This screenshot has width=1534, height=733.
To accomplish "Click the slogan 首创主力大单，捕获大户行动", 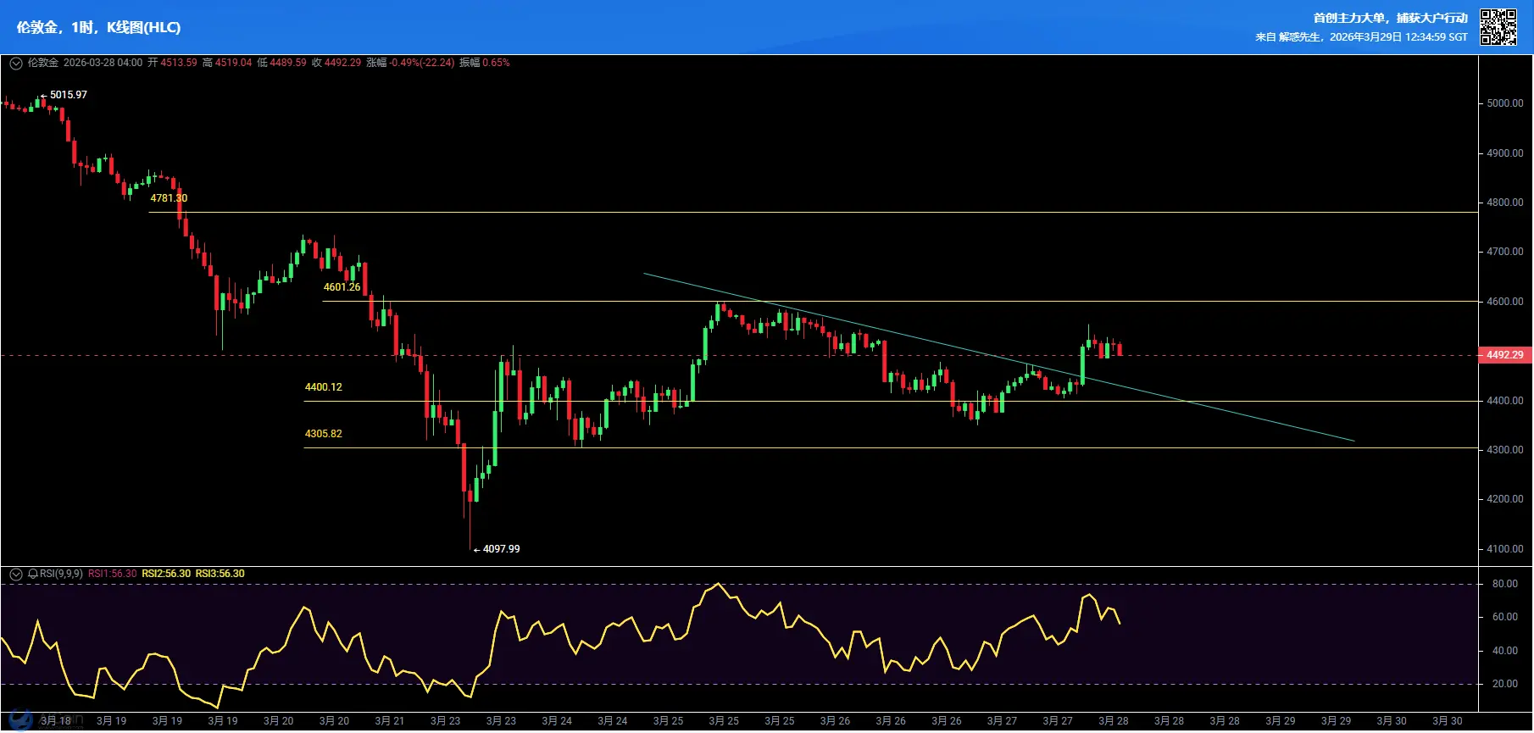I will coord(1391,18).
